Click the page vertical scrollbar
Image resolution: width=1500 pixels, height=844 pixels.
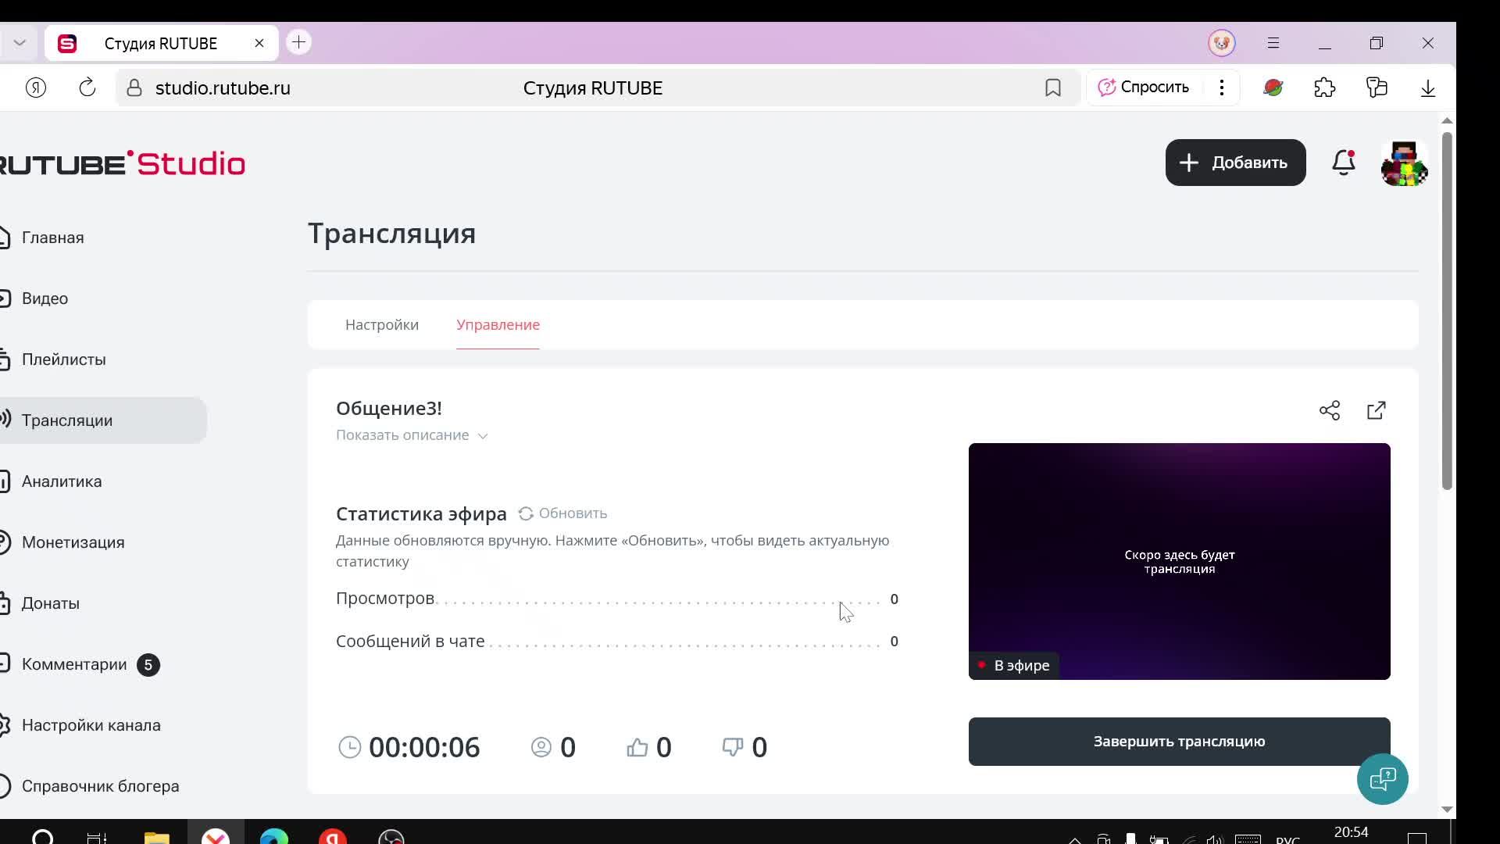coord(1446,313)
